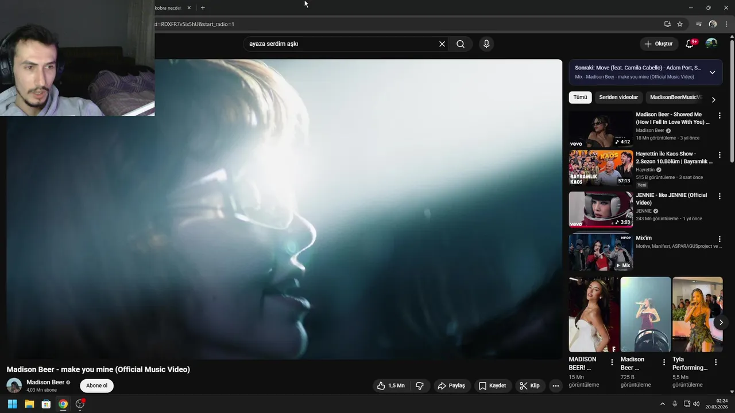Image resolution: width=735 pixels, height=413 pixels.
Task: Start voice search with microphone icon
Action: [486, 44]
